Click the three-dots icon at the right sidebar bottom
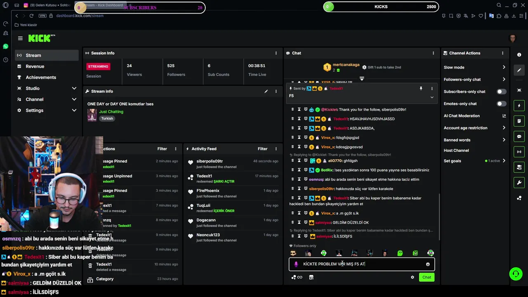The image size is (528, 297). [519, 198]
